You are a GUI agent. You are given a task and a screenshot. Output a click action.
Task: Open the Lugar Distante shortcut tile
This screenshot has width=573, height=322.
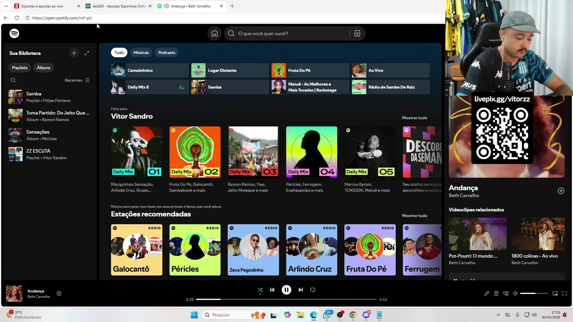[230, 70]
